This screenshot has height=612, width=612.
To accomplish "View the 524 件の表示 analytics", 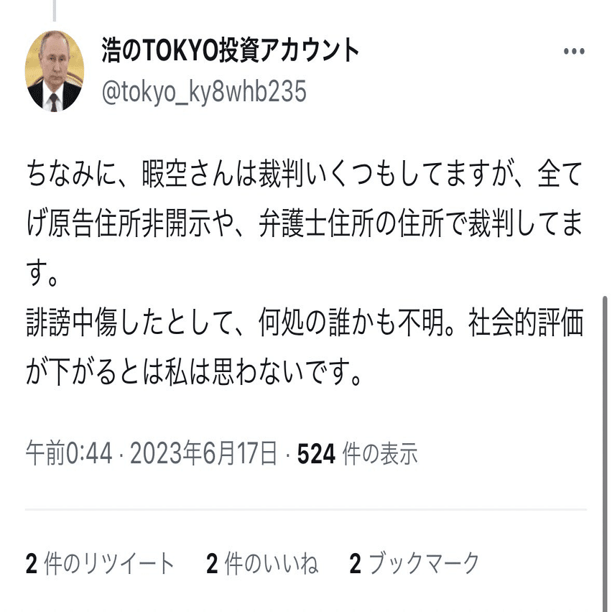I will click(357, 453).
